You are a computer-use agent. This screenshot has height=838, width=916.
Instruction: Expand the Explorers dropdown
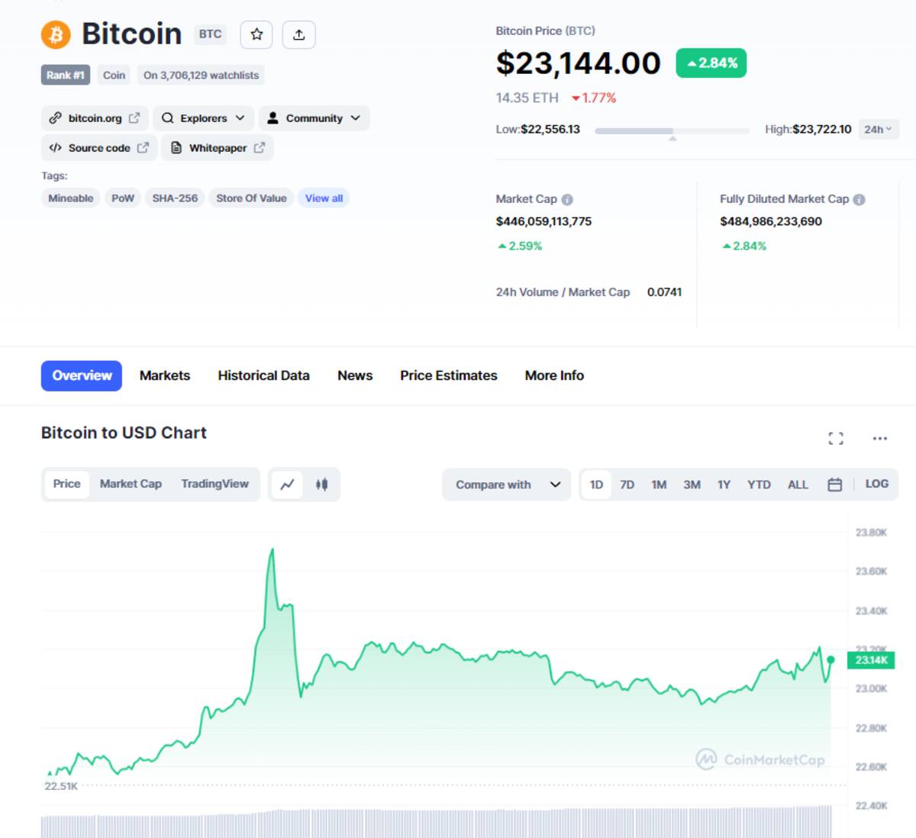(203, 118)
